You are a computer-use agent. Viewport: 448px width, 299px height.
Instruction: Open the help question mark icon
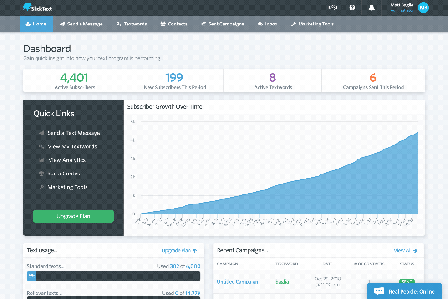(x=352, y=7)
